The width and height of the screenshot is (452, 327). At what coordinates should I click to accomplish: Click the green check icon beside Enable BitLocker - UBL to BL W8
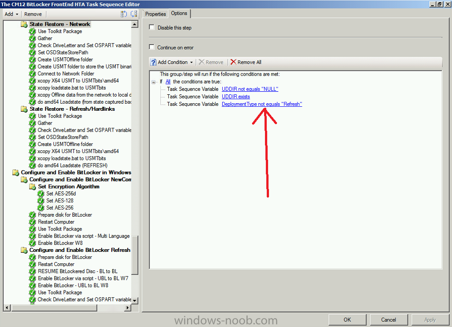(33, 286)
